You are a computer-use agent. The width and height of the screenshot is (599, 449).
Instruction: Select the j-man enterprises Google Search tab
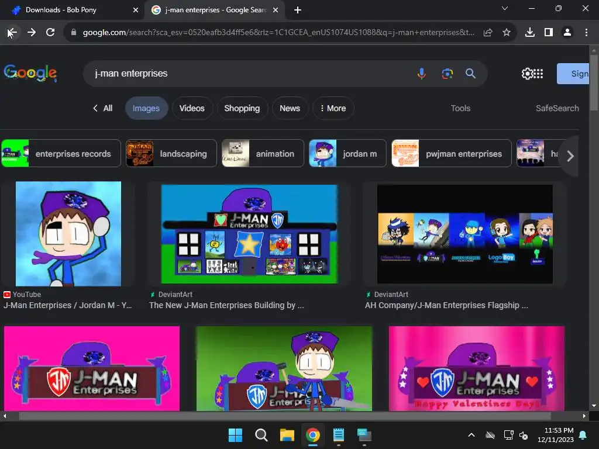point(214,10)
